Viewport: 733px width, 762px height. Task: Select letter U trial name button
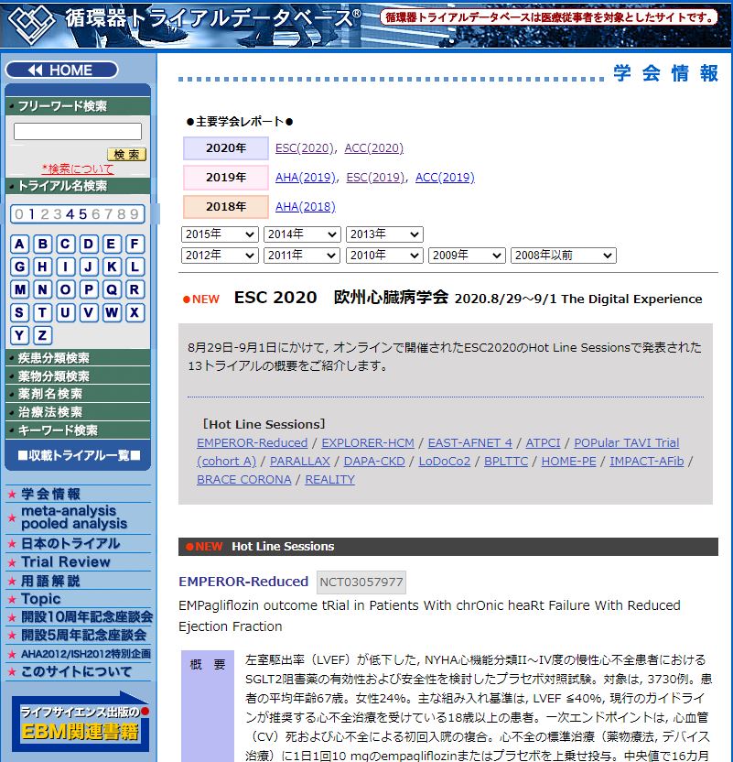pos(66,312)
